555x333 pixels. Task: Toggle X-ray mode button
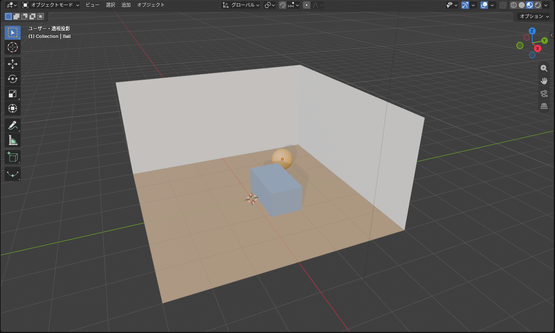point(503,5)
